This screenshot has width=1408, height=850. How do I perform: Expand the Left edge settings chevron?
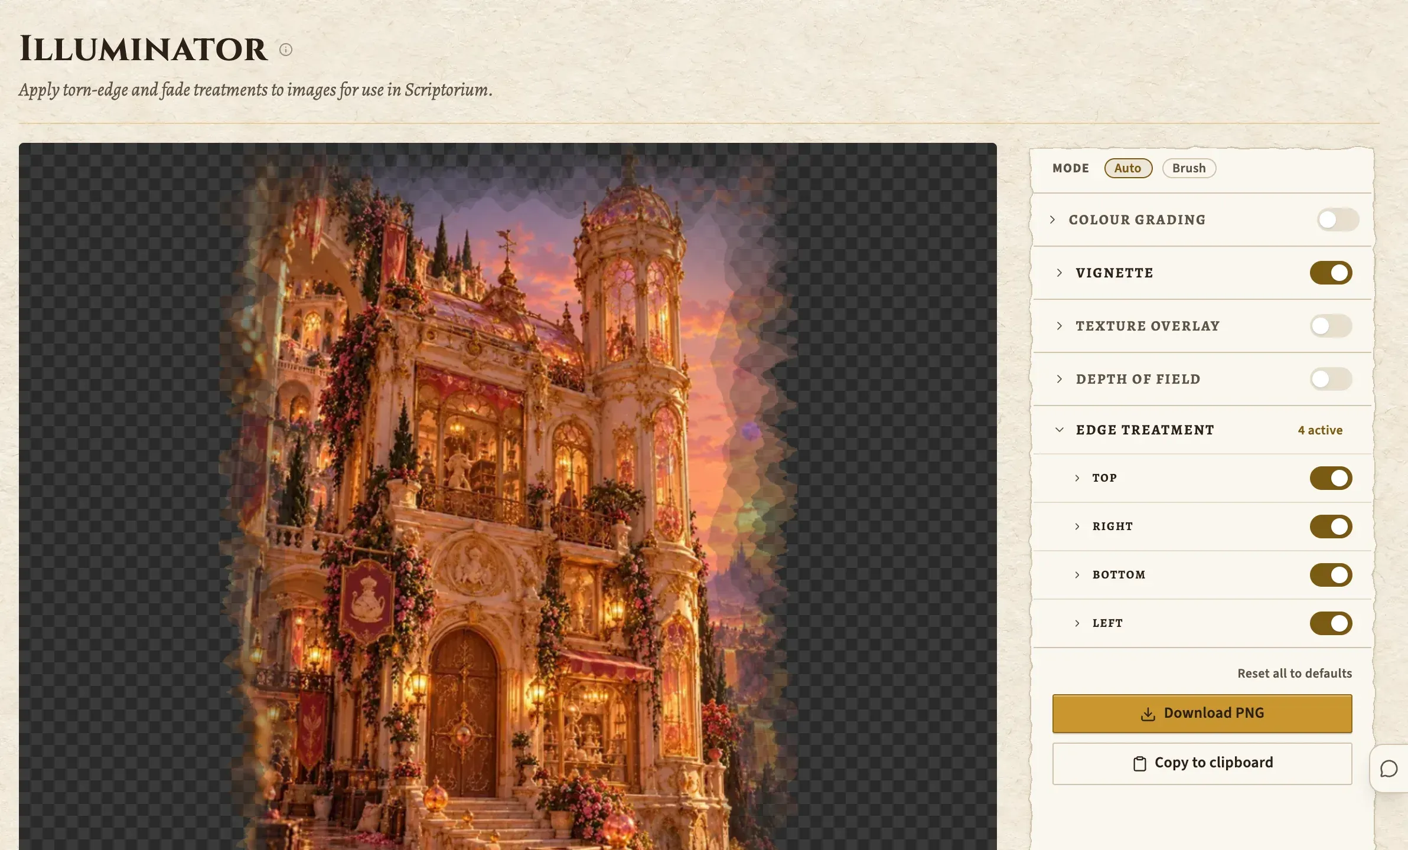click(1077, 623)
